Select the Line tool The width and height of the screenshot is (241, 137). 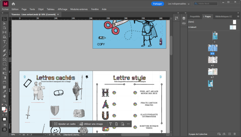tap(5, 46)
